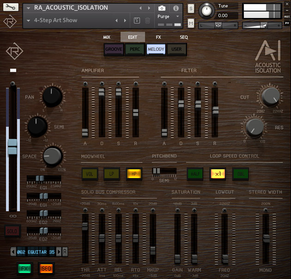The image size is (291, 279).
Task: Open the instrument info icon
Action: click(x=176, y=8)
